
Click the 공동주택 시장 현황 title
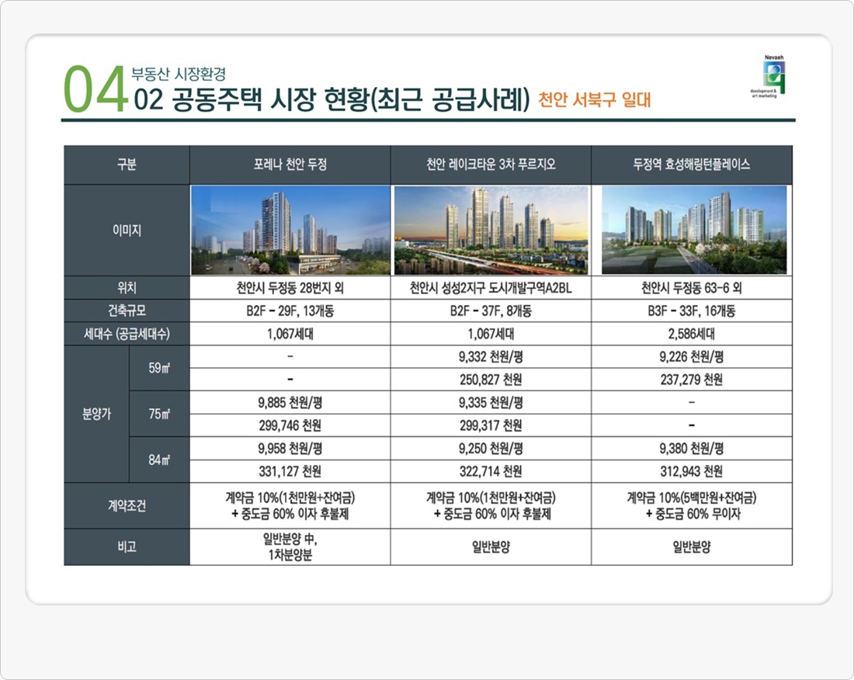tap(332, 99)
